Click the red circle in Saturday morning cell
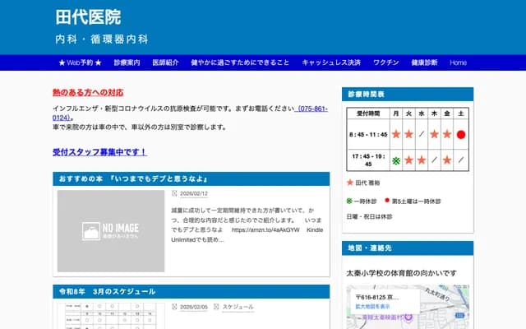 (x=461, y=134)
